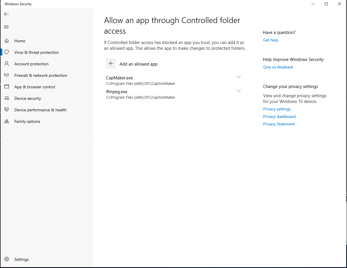
Task: Open the Get help link
Action: 271,40
